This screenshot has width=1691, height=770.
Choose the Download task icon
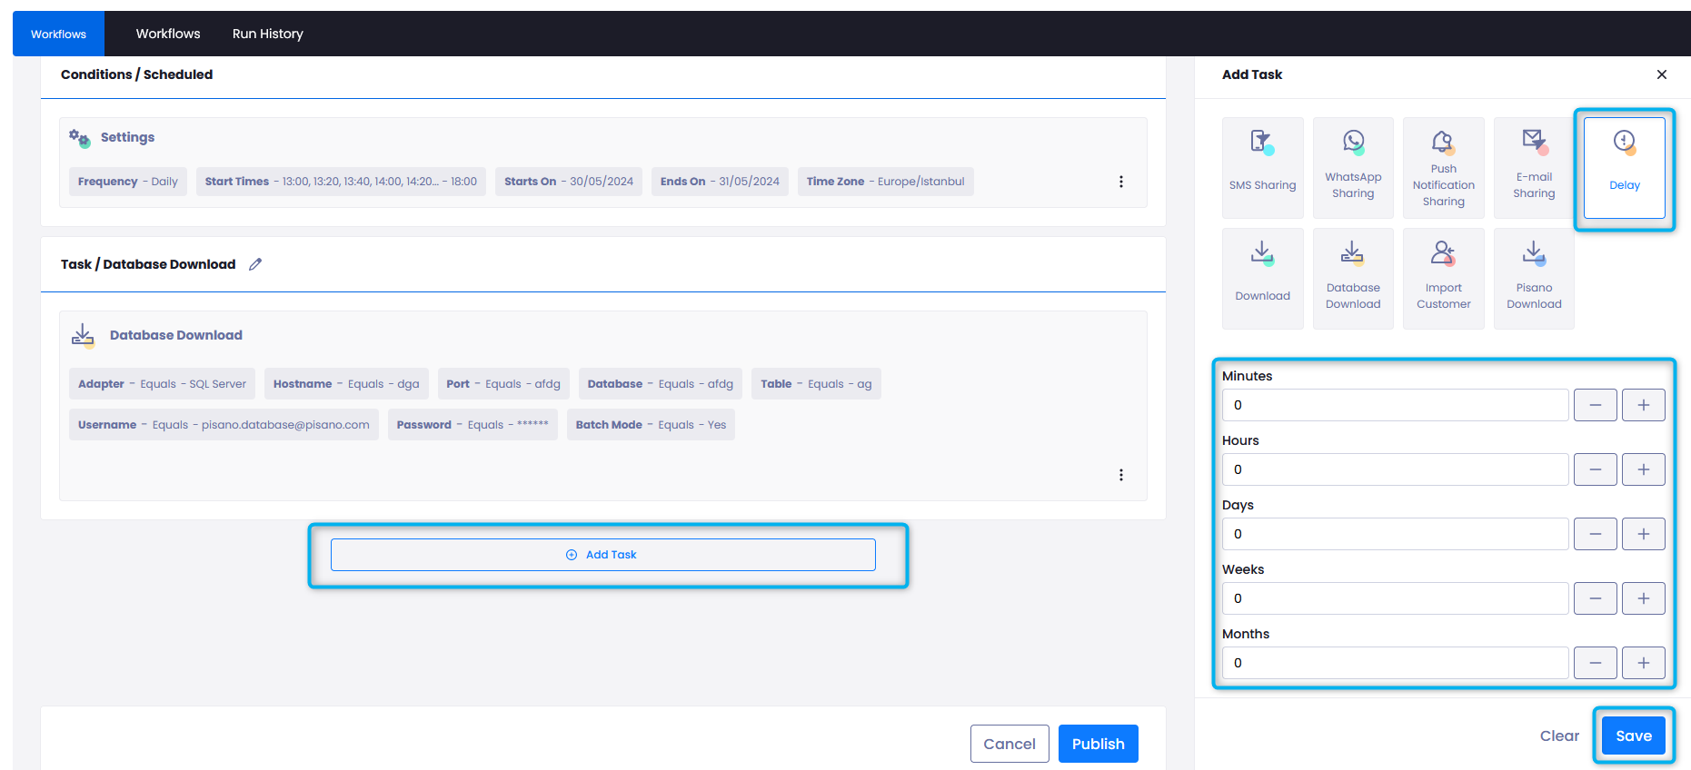pyautogui.click(x=1262, y=278)
